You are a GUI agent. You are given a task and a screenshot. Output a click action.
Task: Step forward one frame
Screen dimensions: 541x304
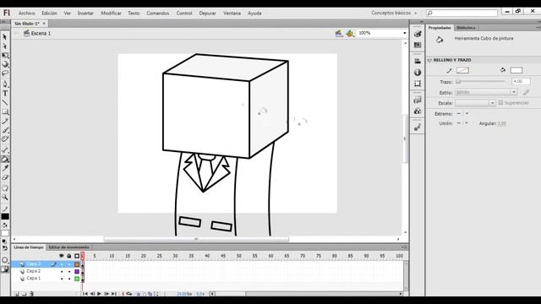[x=107, y=294]
